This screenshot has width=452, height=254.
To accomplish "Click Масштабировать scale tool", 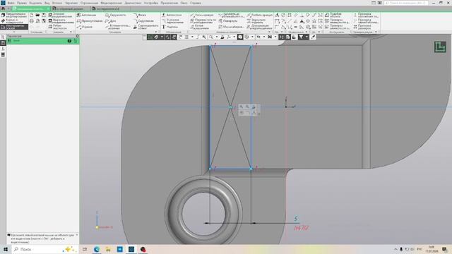I will (232, 27).
